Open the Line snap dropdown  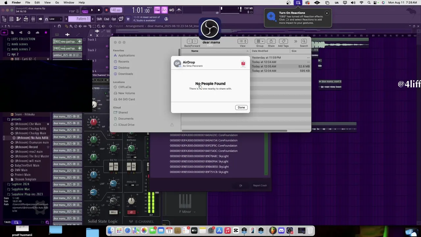point(55,19)
